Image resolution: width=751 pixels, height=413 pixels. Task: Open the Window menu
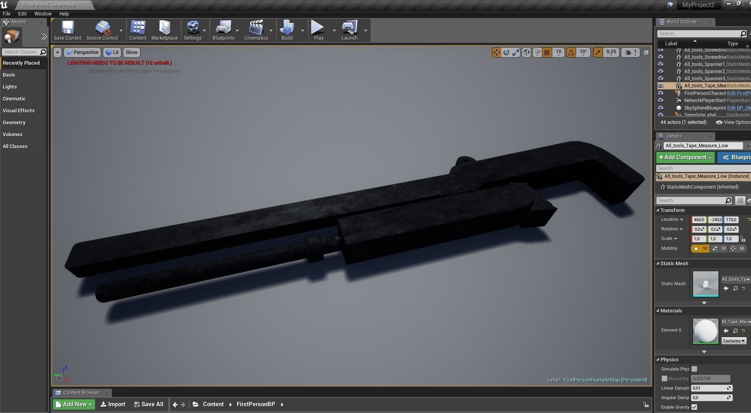click(43, 14)
